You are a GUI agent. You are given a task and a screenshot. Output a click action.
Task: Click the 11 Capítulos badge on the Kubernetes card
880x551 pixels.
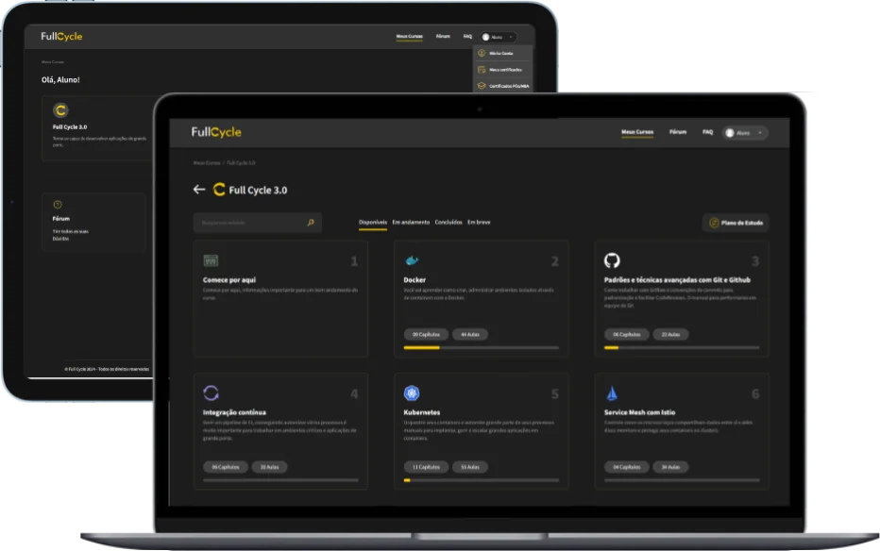pos(426,467)
